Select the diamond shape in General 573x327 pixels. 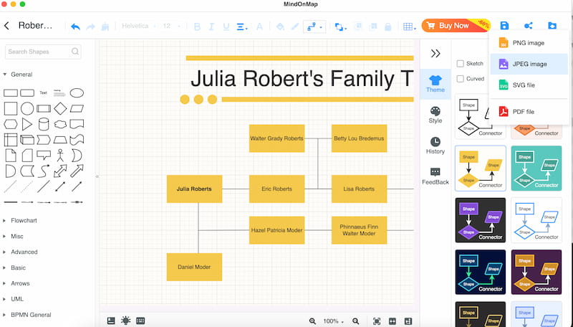tap(60, 108)
